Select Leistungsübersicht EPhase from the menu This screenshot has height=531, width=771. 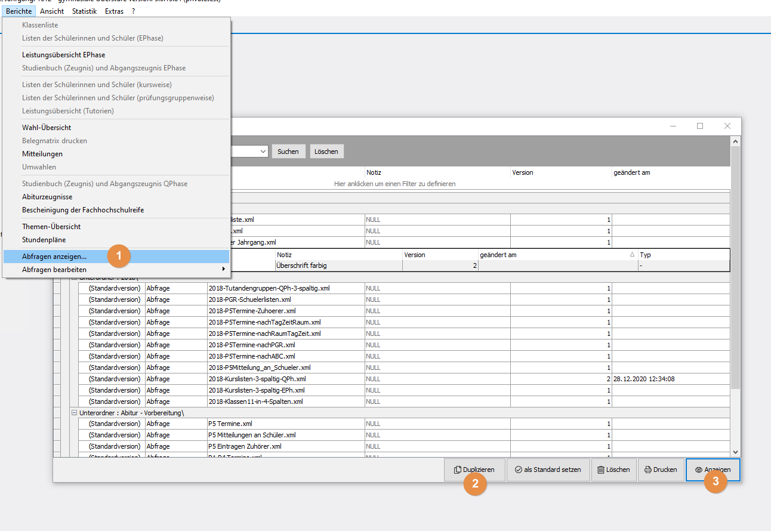point(116,55)
